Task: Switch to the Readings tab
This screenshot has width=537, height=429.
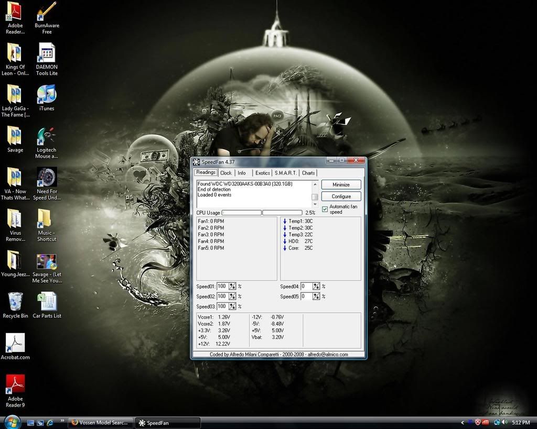Action: tap(206, 172)
